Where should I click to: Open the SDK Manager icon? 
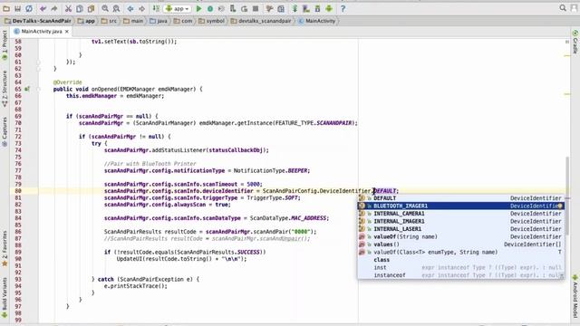pyautogui.click(x=317, y=8)
